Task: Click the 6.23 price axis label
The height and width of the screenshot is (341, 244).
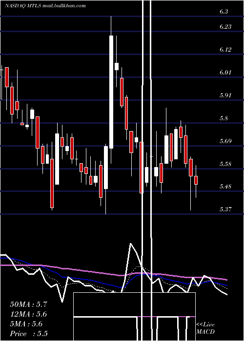Action: point(225,27)
